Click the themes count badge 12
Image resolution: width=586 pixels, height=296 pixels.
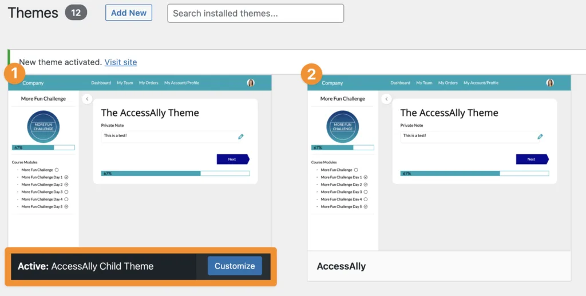[76, 13]
